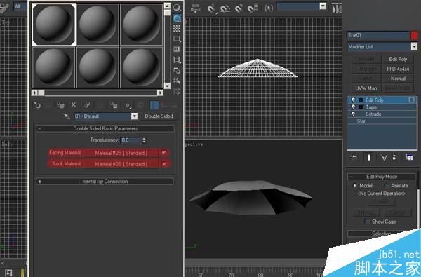Open Material/Map Navigator icon

(x=177, y=91)
